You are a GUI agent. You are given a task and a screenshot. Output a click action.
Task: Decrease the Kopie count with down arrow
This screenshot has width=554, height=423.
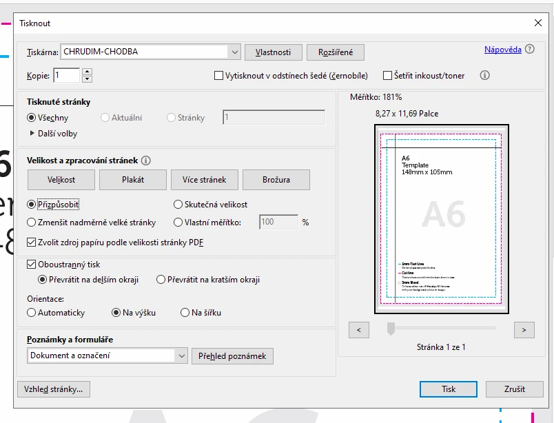[87, 79]
